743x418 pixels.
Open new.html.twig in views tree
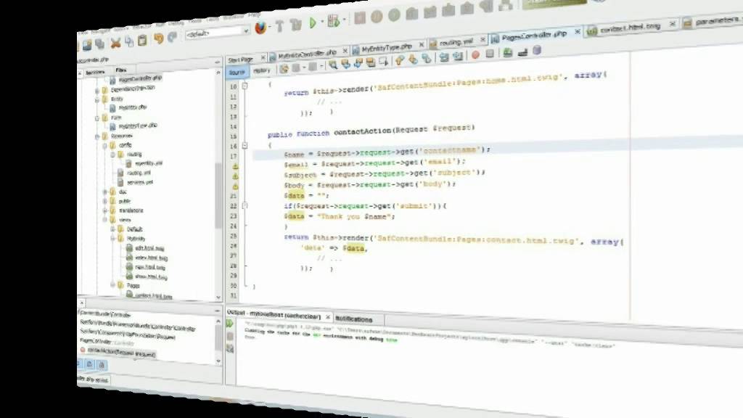(x=150, y=267)
